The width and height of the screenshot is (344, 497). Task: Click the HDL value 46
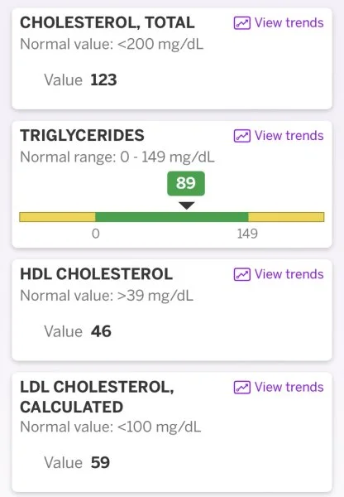coord(101,331)
